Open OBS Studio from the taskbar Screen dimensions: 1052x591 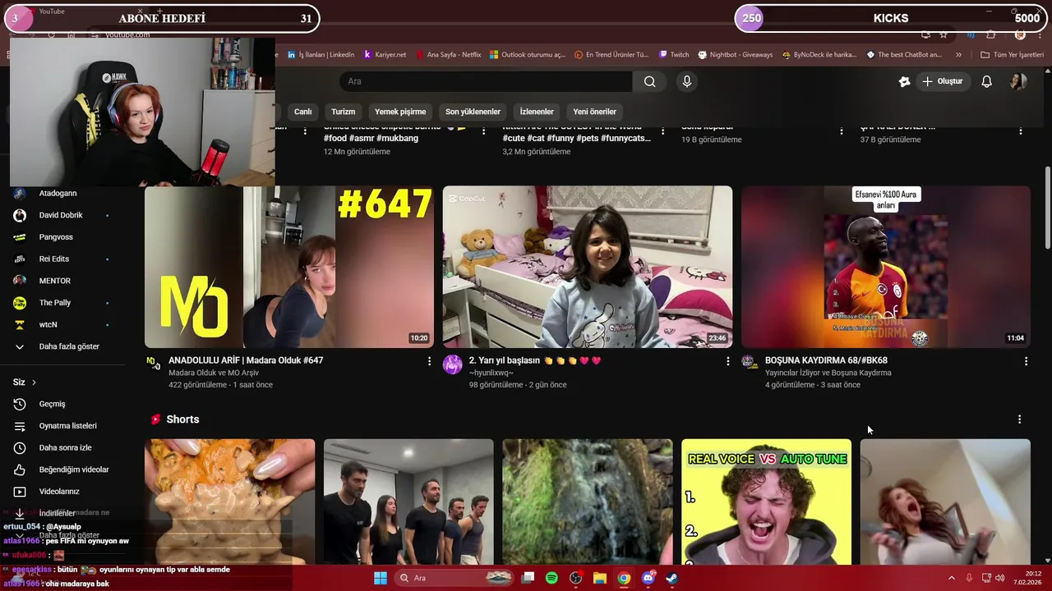click(575, 578)
